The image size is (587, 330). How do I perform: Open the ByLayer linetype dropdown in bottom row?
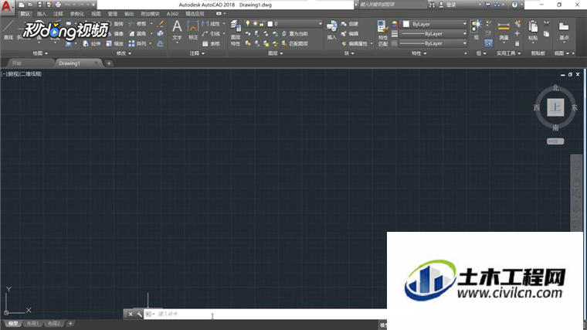point(465,43)
